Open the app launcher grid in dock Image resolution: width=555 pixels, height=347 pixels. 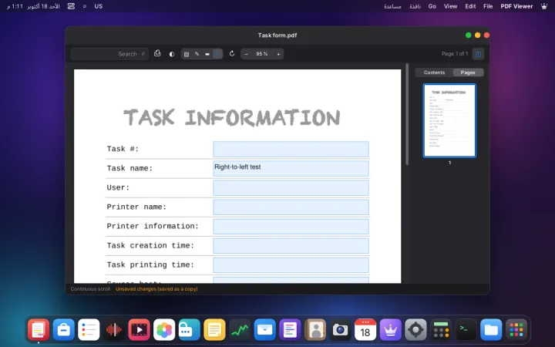[516, 330]
